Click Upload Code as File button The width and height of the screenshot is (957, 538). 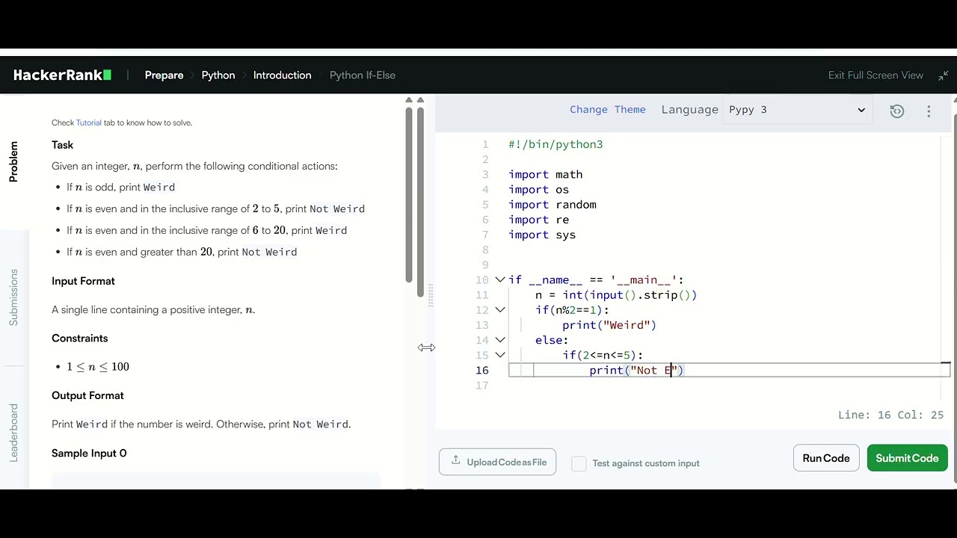tap(497, 462)
